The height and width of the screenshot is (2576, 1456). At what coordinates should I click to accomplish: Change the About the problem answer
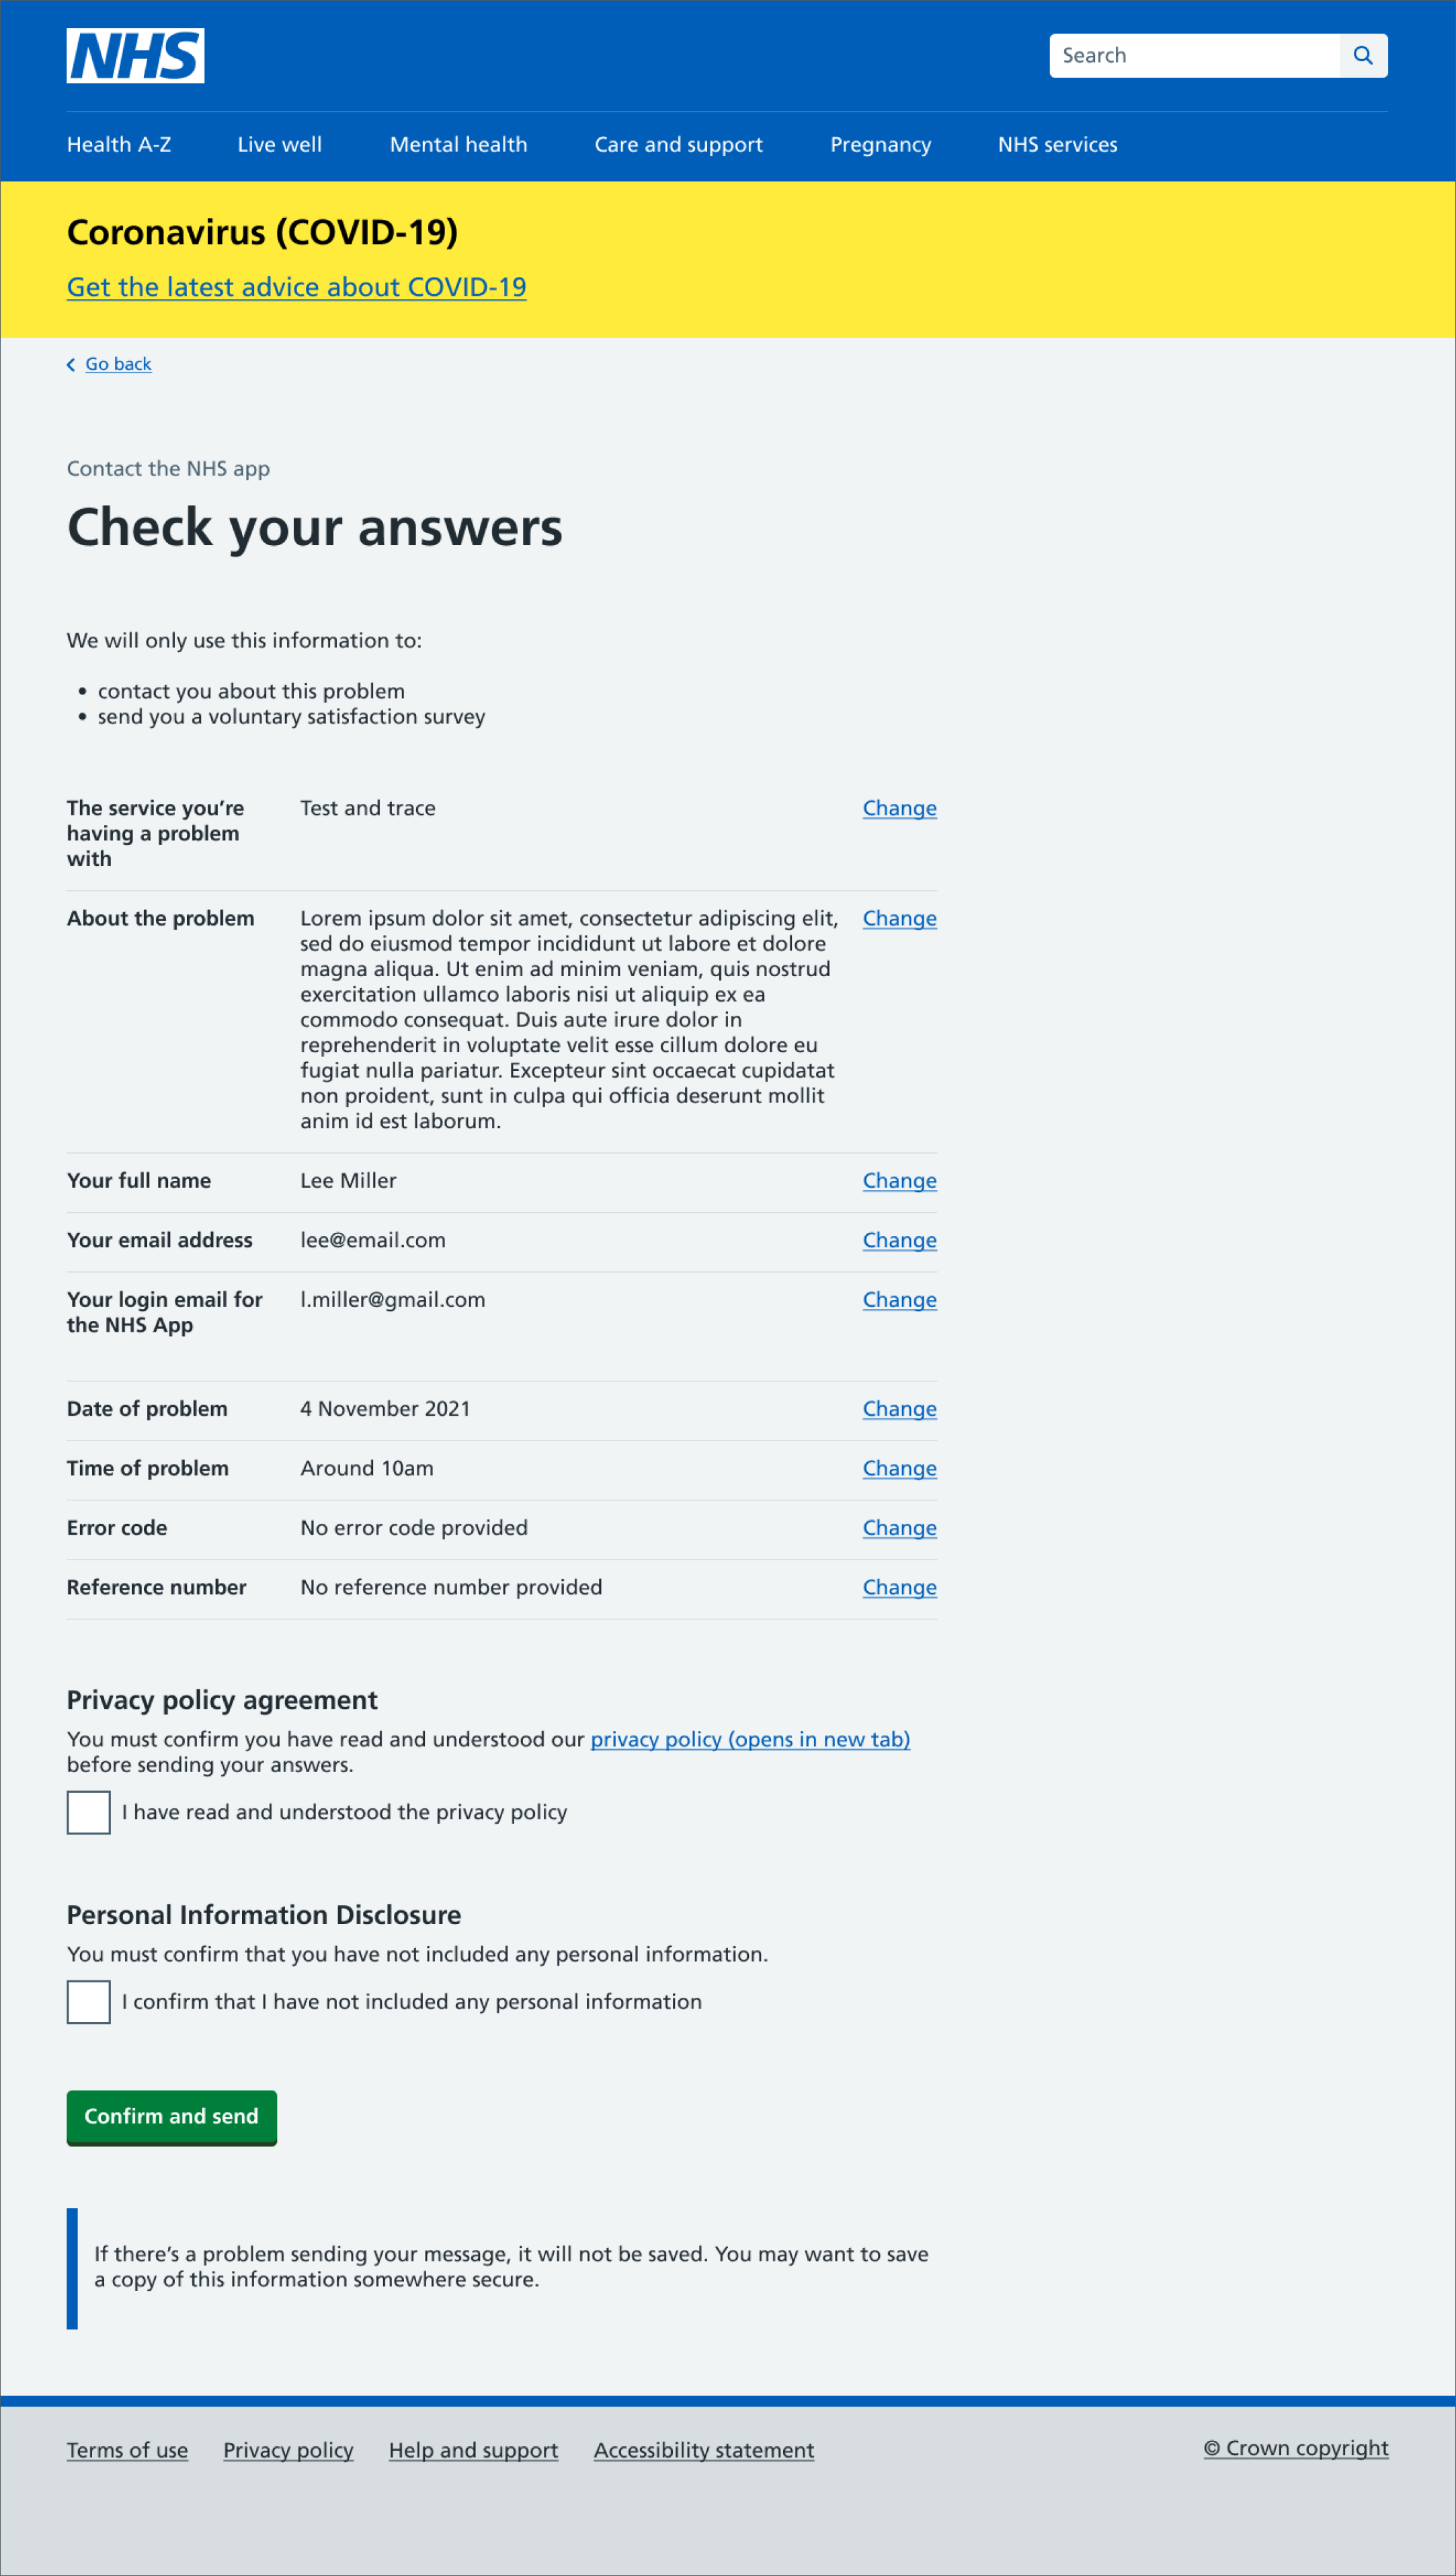tap(899, 918)
